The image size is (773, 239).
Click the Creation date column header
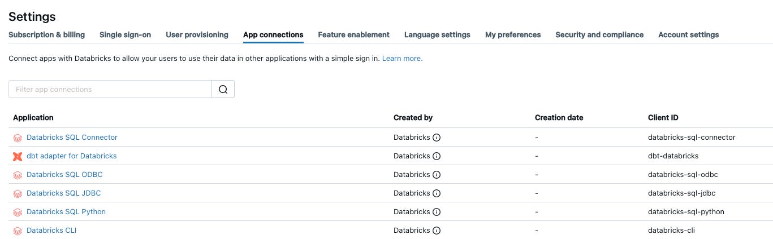click(x=559, y=118)
